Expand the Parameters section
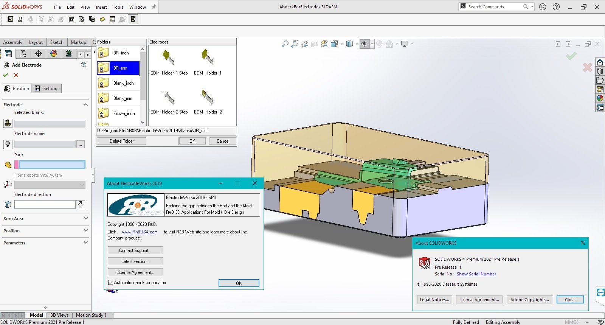The width and height of the screenshot is (605, 325). click(x=86, y=243)
